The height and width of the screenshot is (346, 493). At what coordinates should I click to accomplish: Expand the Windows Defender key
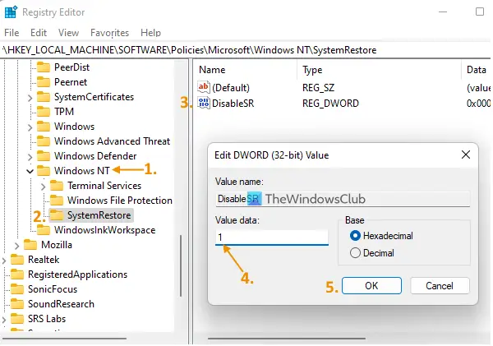30,157
